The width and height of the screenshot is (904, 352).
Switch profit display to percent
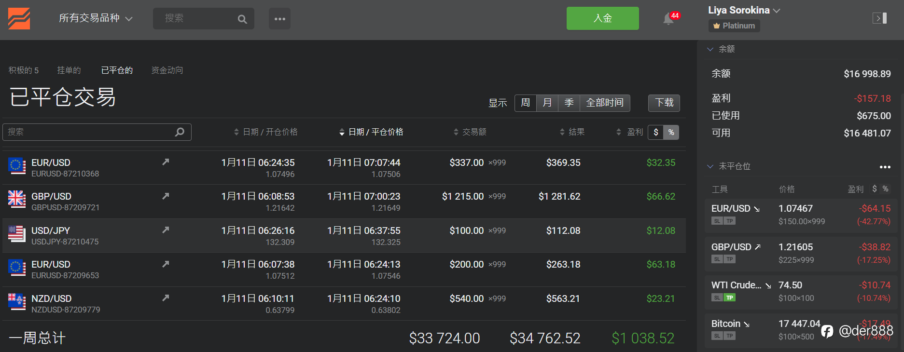click(x=671, y=132)
